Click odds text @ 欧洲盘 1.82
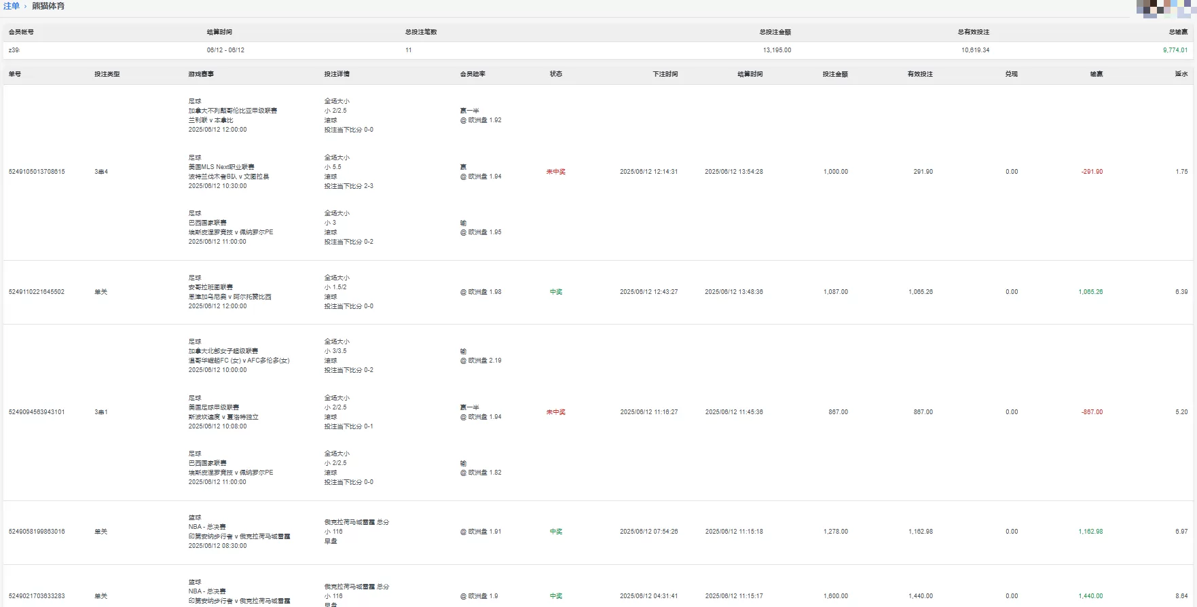The width and height of the screenshot is (1197, 607). point(481,473)
